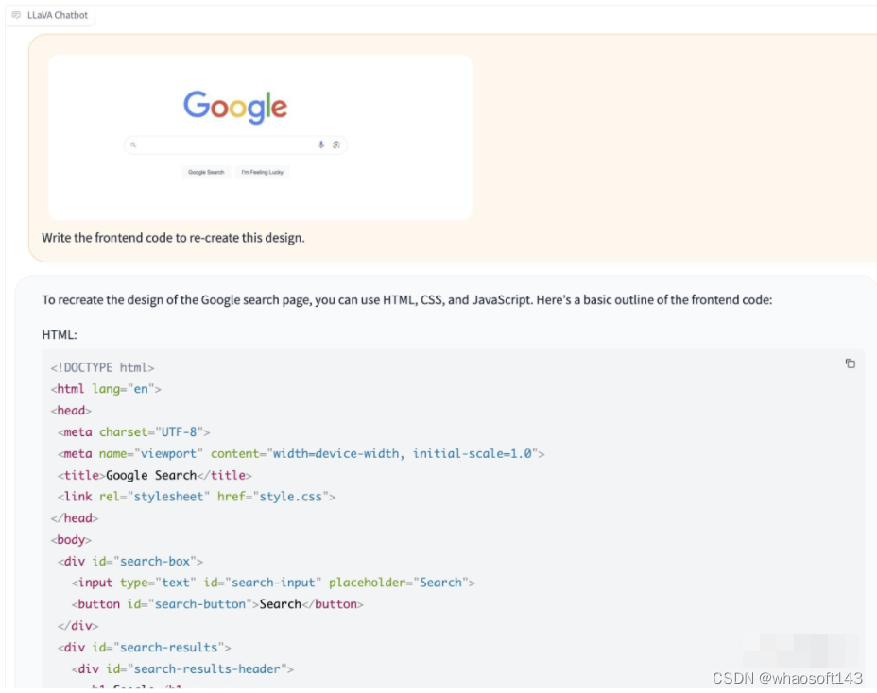Image resolution: width=877 pixels, height=693 pixels.
Task: Click the I'm Feeling Lucky button in the image
Action: [263, 172]
